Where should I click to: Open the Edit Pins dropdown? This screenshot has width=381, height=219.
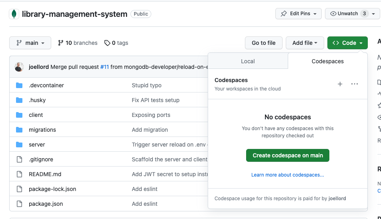click(299, 14)
